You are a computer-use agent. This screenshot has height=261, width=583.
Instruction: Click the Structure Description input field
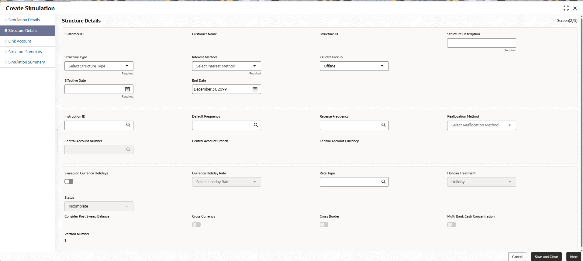pyautogui.click(x=481, y=43)
